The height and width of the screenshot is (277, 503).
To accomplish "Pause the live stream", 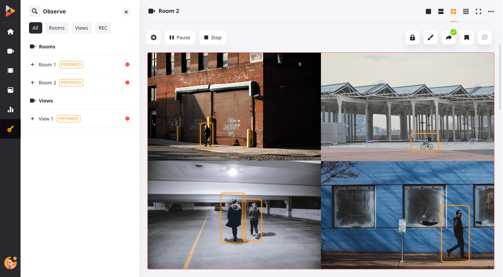I will click(x=180, y=37).
